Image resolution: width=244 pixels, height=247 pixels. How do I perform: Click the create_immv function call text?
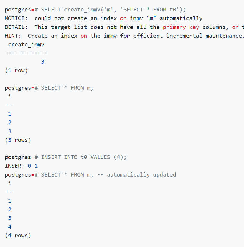point(113,10)
